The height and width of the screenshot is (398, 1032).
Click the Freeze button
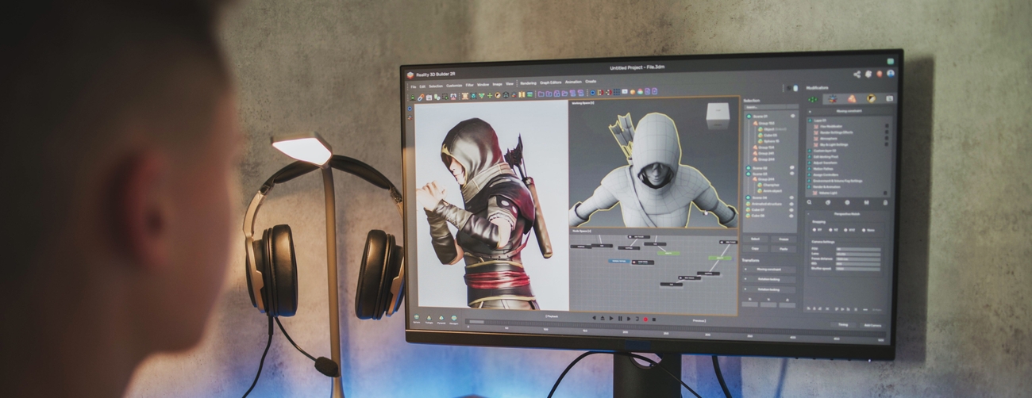click(783, 238)
